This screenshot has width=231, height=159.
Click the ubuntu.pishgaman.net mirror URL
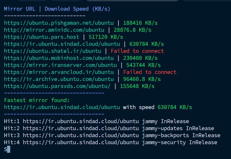coord(59,23)
